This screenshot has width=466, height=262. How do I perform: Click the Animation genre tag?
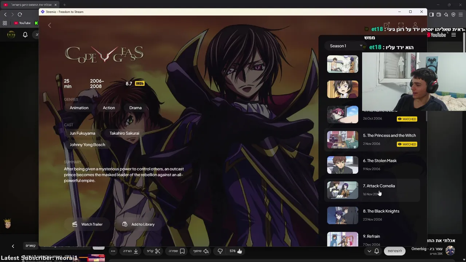point(79,108)
